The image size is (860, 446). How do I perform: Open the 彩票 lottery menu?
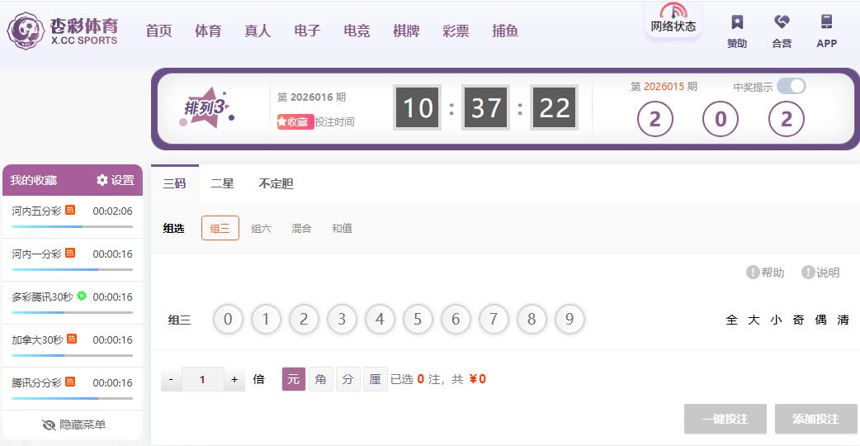pyautogui.click(x=456, y=31)
